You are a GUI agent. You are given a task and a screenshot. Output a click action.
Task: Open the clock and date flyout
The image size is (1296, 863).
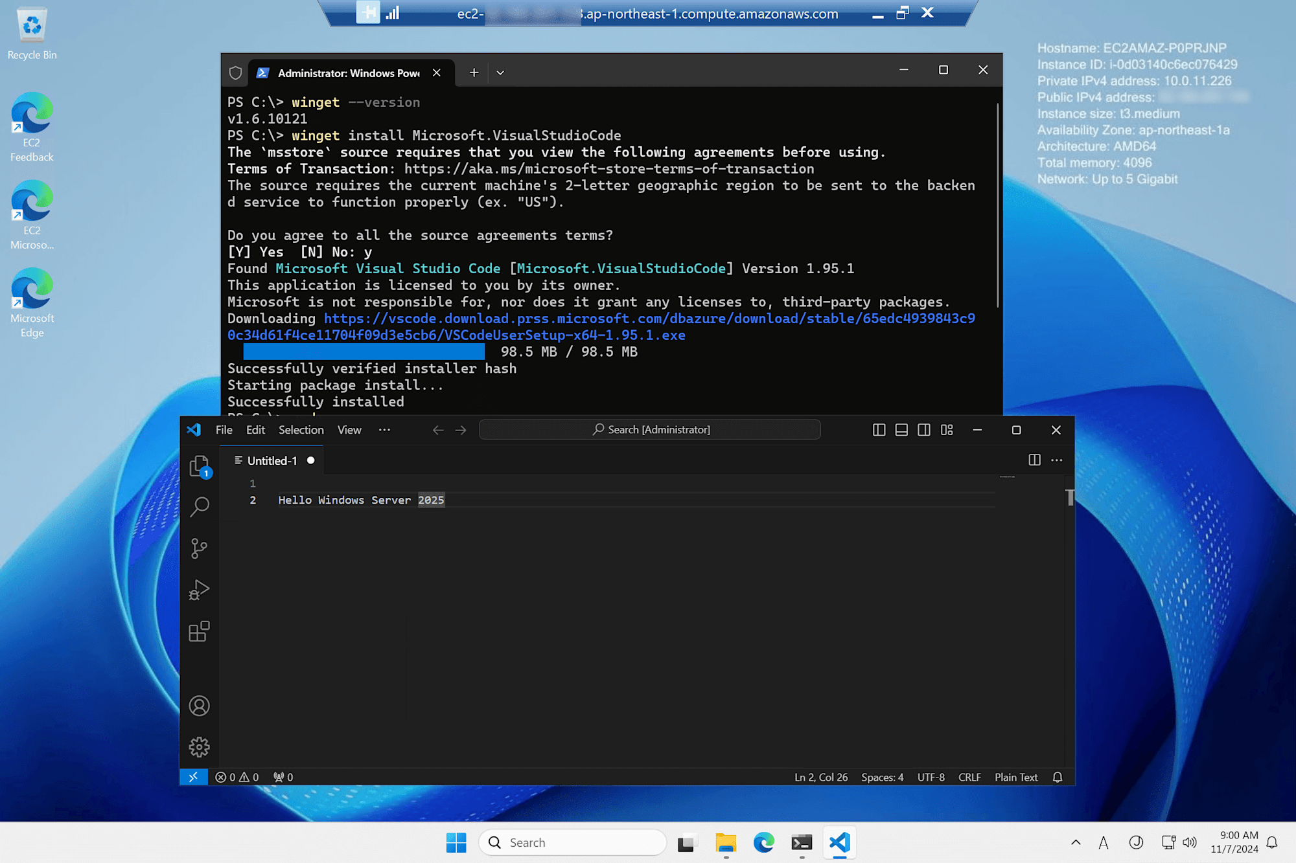1234,842
